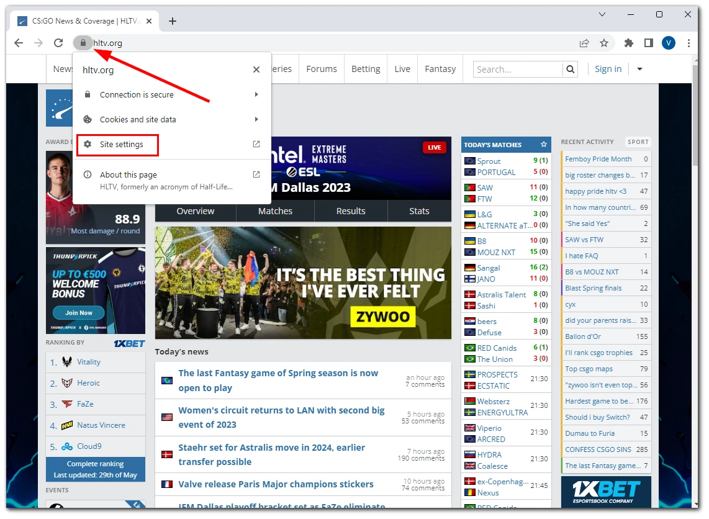Screen dimensions: 709x519
Task: Open the Sprout vs PORTUGAL match
Action: click(506, 166)
